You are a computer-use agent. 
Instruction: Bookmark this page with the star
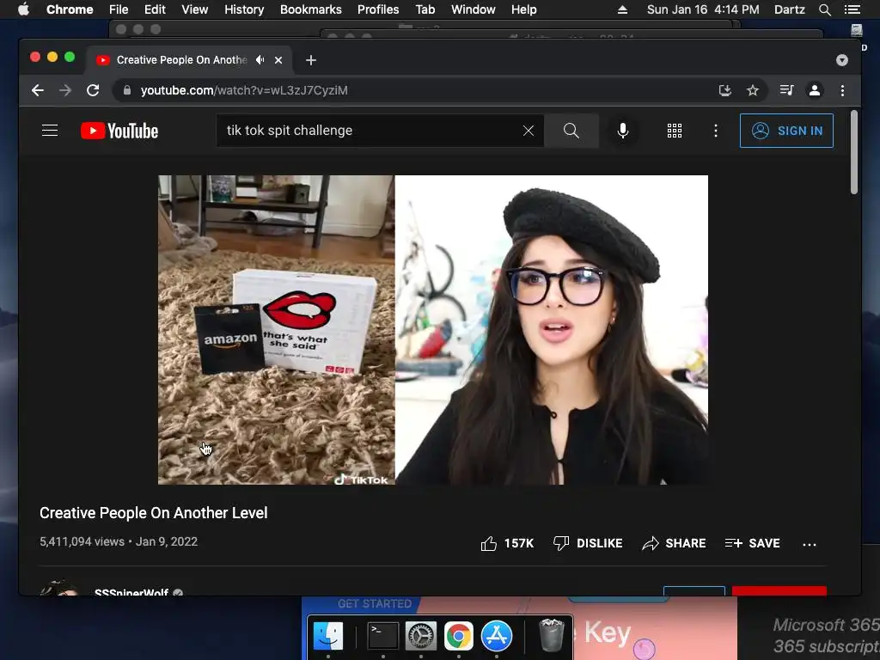pos(753,90)
